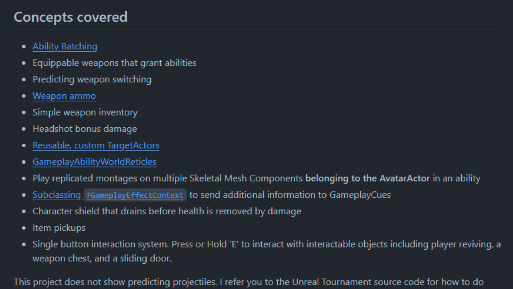Screen dimensions: 513x289
Task: Click the Subclassing link text
Action: [x=57, y=195]
